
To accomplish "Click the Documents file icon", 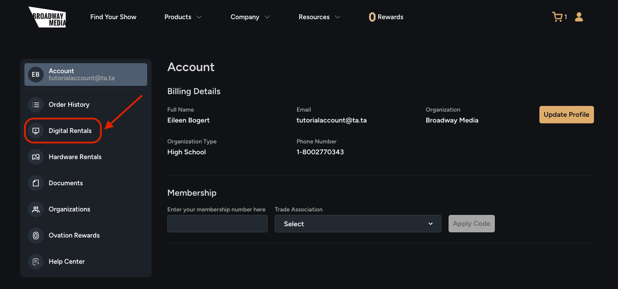I will 35,183.
